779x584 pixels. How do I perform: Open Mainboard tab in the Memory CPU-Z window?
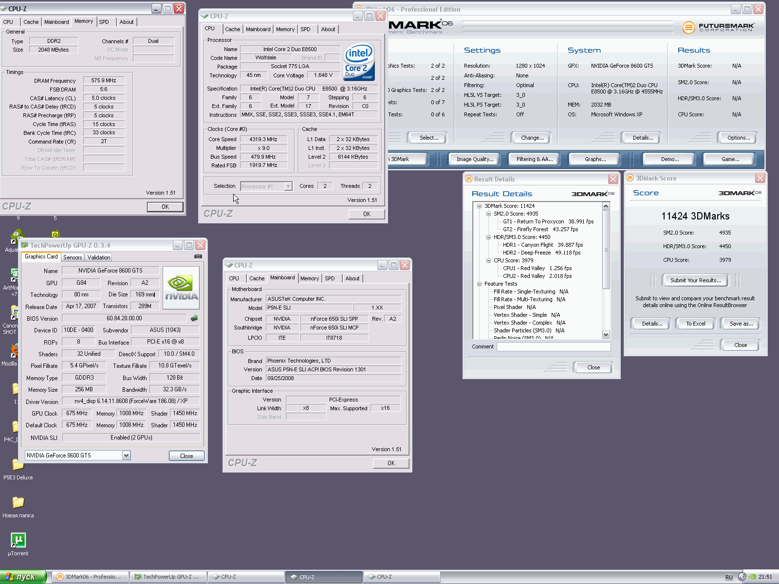[56, 22]
